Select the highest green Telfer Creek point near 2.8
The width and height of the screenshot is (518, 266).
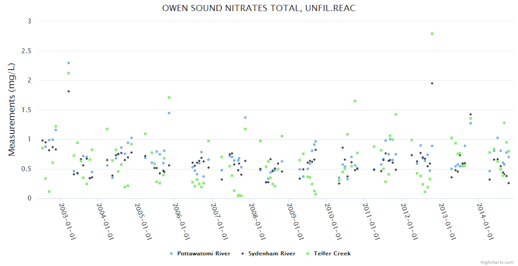tap(432, 34)
